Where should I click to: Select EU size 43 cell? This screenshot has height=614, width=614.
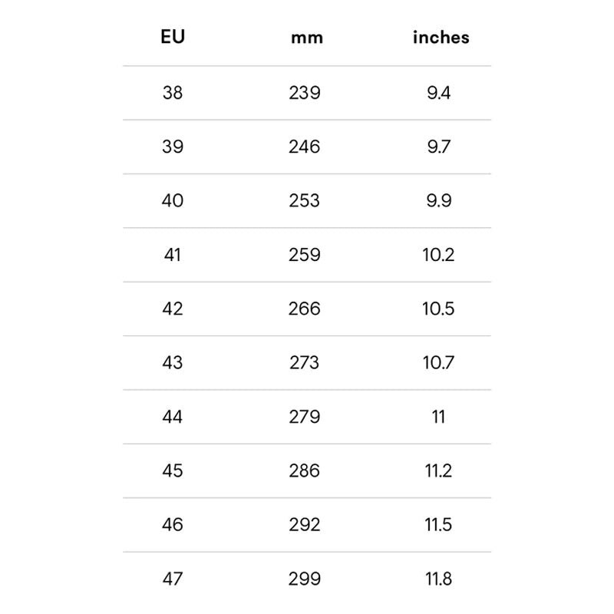173,362
